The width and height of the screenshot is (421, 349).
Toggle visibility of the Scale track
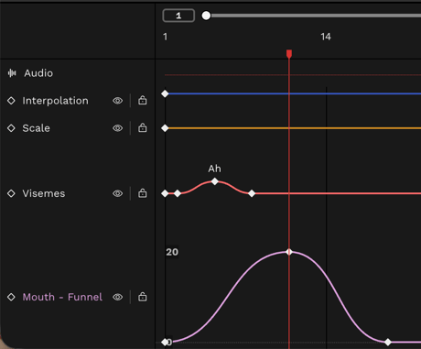point(118,128)
